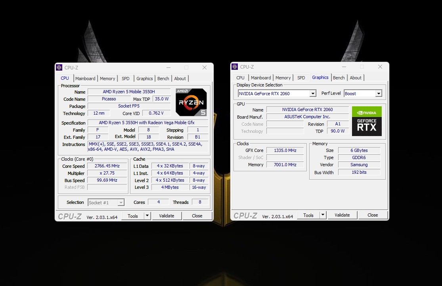Click GFX Core clock '1335.0 MHz'
442x286 pixels.
pos(285,150)
